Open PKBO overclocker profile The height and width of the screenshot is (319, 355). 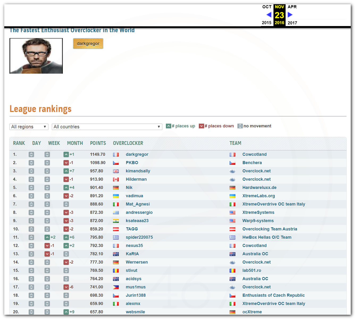[132, 163]
